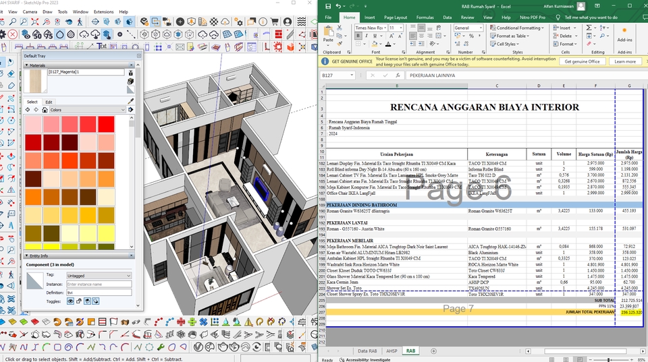Open Excel Add-ins
This screenshot has width=648, height=362.
tap(624, 34)
